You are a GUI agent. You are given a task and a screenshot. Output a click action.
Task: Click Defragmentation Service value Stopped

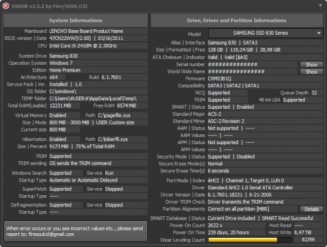[x=114, y=205]
